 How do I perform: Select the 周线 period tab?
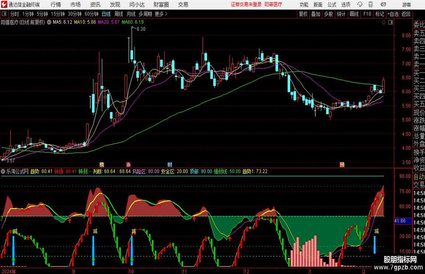click(119, 14)
